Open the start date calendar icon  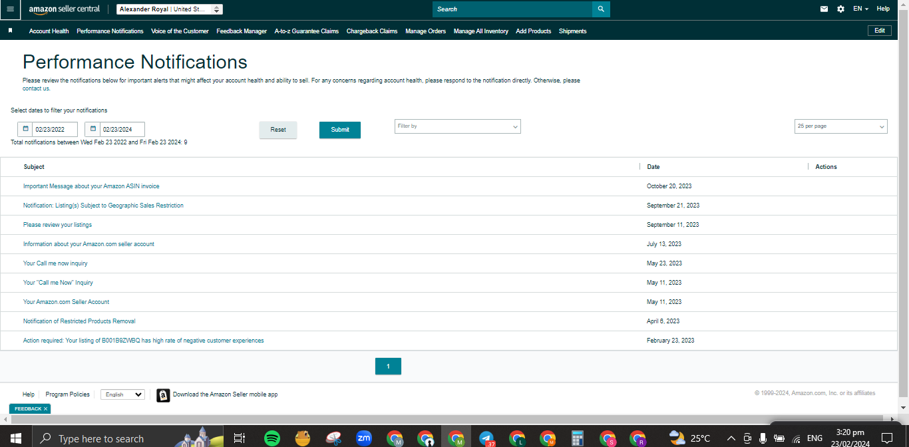25,129
